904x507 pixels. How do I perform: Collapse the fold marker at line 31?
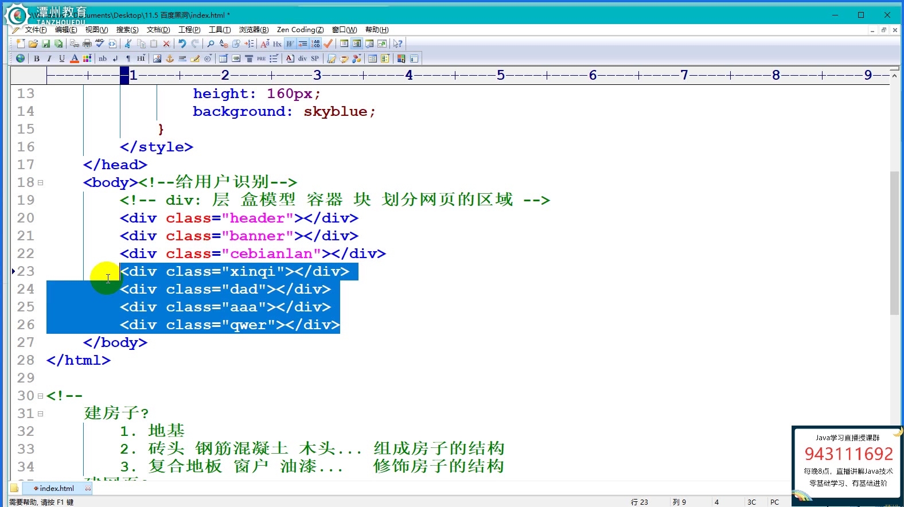(x=40, y=414)
